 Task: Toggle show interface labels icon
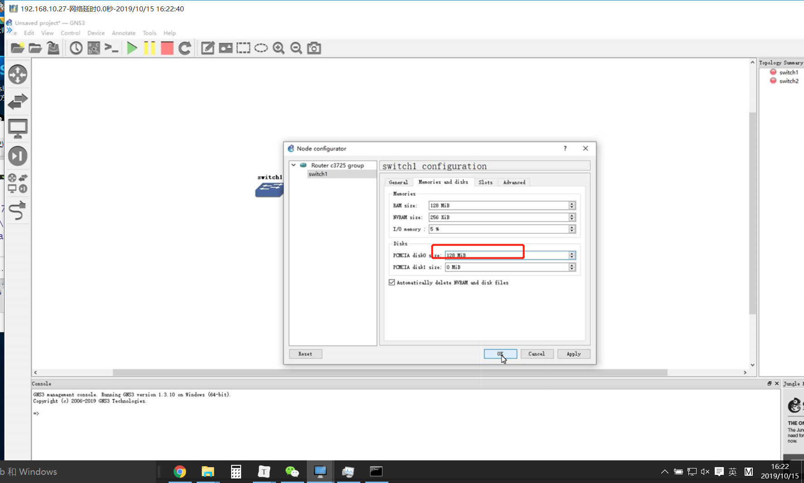[94, 48]
